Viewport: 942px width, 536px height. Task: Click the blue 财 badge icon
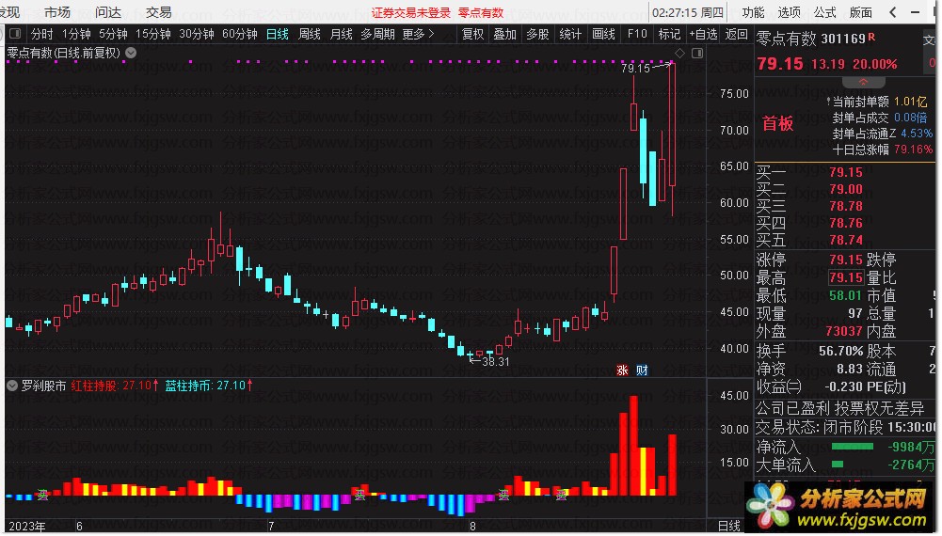(x=642, y=370)
